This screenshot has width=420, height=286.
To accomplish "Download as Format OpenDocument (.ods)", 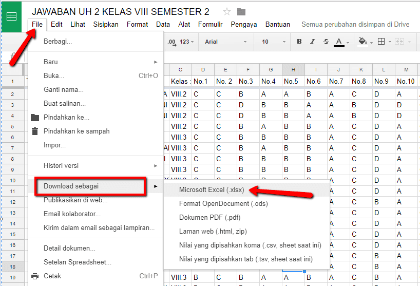I will point(246,204).
